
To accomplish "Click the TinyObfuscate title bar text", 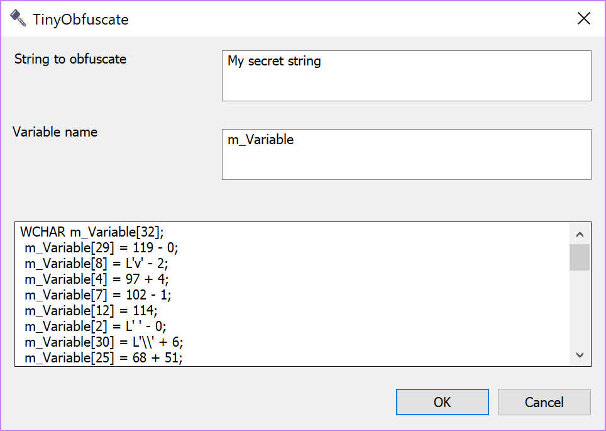I will (80, 20).
